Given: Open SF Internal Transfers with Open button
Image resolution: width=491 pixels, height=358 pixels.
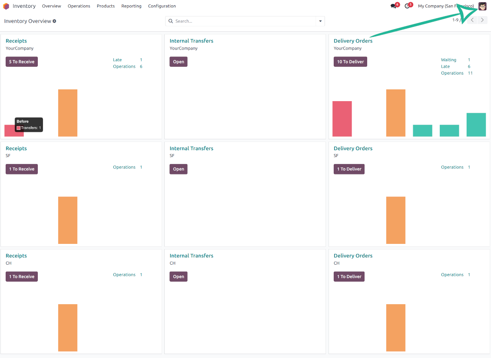Looking at the screenshot, I should pyautogui.click(x=178, y=169).
